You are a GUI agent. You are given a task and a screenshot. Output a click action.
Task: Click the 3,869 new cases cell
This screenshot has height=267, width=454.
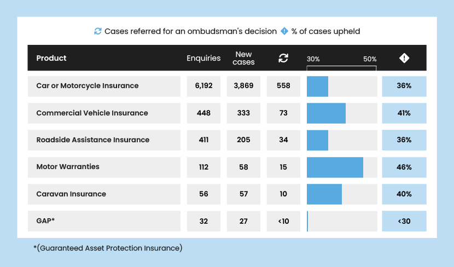pyautogui.click(x=243, y=86)
